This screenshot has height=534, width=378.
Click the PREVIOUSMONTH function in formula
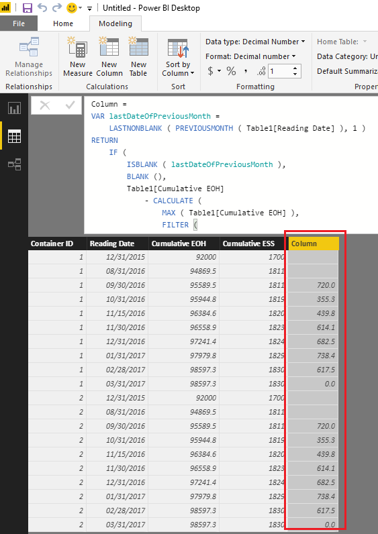point(204,128)
